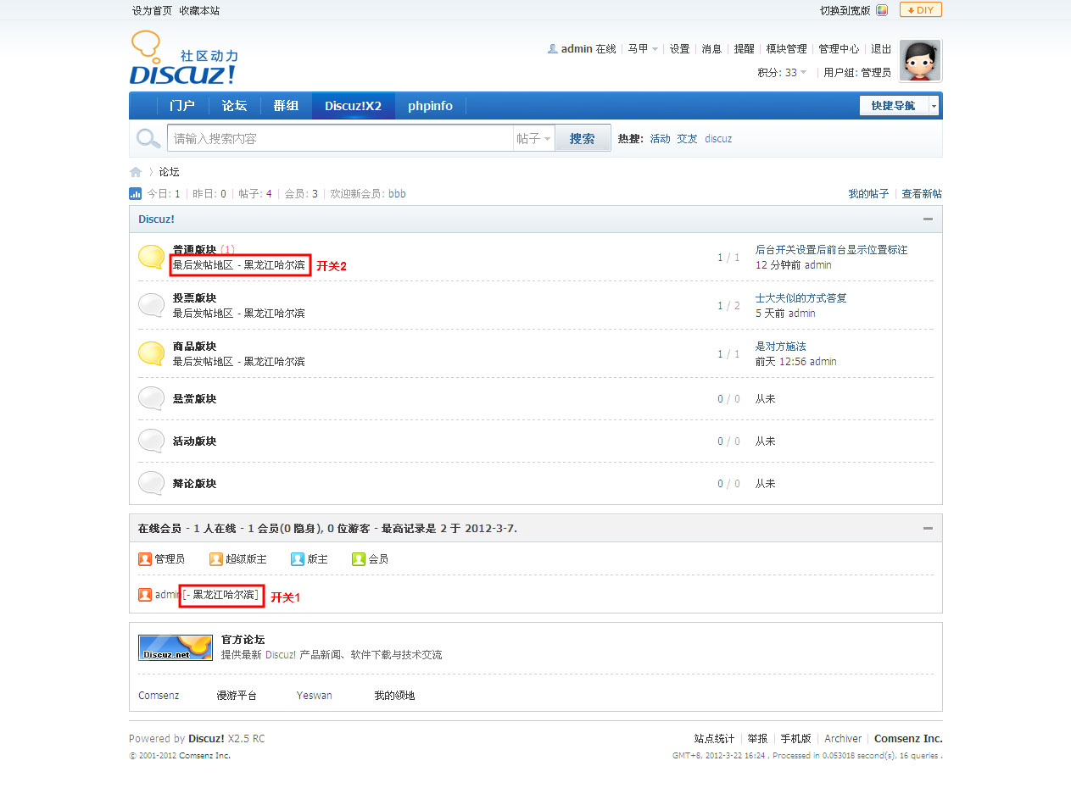Open the 投票版块 forum title
The image size is (1071, 805).
point(194,298)
